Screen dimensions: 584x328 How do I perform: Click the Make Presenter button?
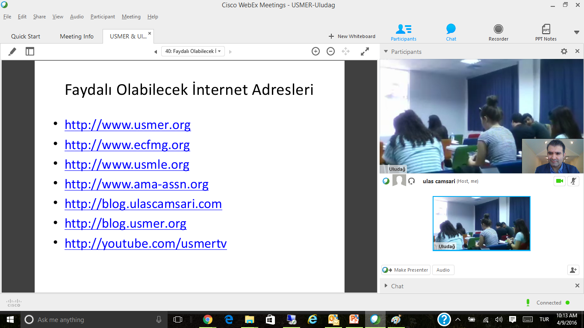406,270
